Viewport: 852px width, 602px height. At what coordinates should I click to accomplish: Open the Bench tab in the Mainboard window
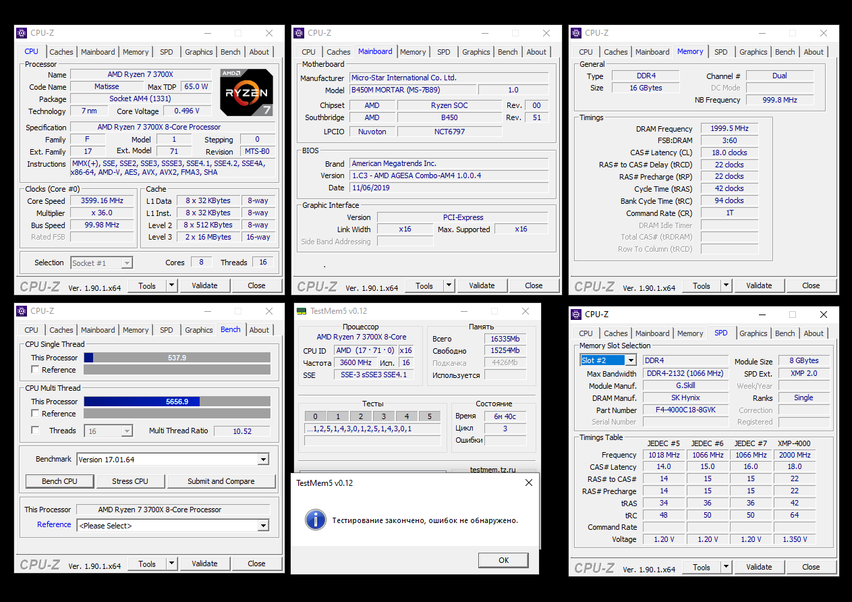pyautogui.click(x=508, y=52)
